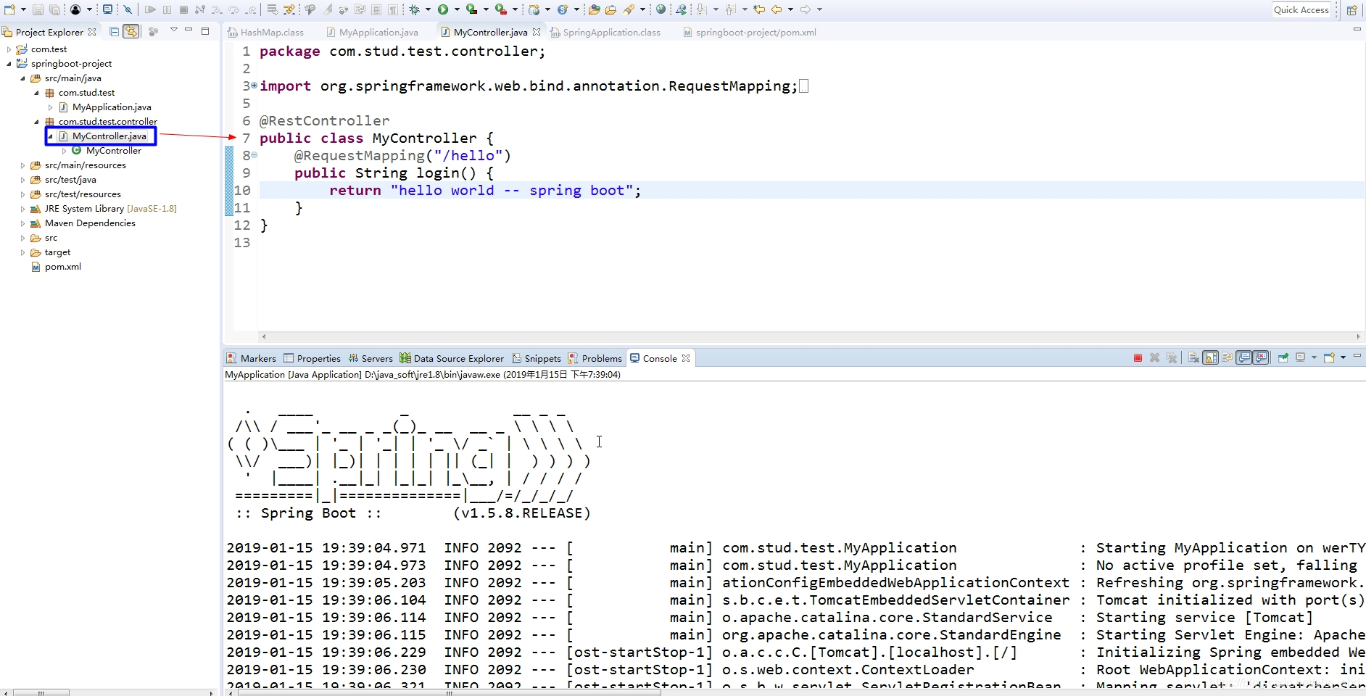Viewport: 1366px width, 696px height.
Task: Toggle Link with Editor in Project Explorer
Action: point(131,31)
